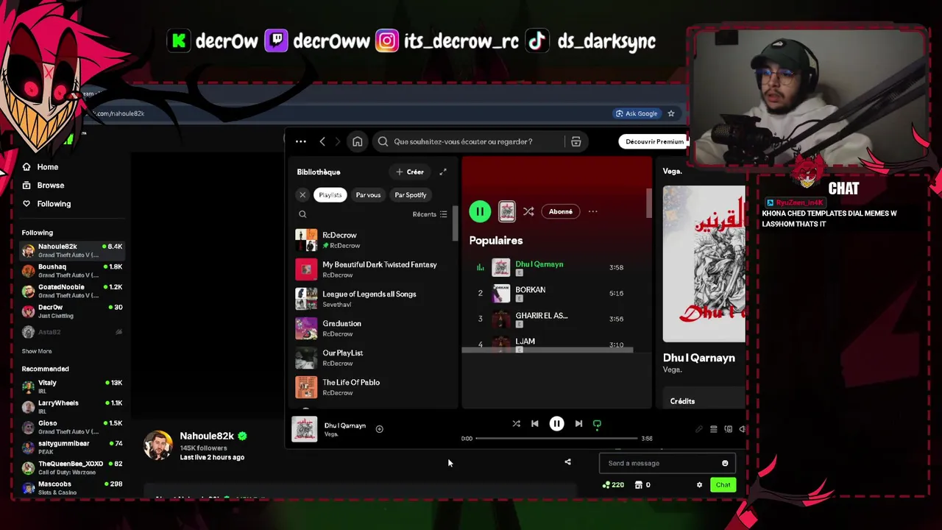Bookmark page with browser star icon

click(x=671, y=113)
